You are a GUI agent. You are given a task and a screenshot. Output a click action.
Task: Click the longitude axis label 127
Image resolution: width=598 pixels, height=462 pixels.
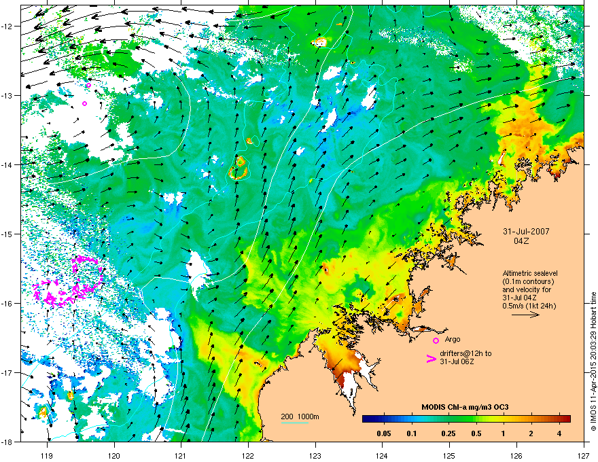click(x=584, y=455)
